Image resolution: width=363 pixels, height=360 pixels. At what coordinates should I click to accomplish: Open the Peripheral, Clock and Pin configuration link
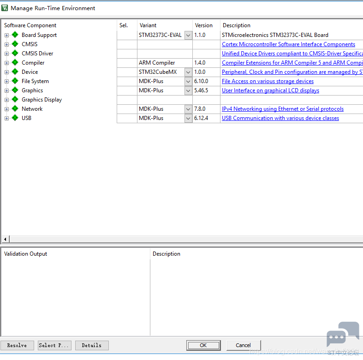click(292, 72)
